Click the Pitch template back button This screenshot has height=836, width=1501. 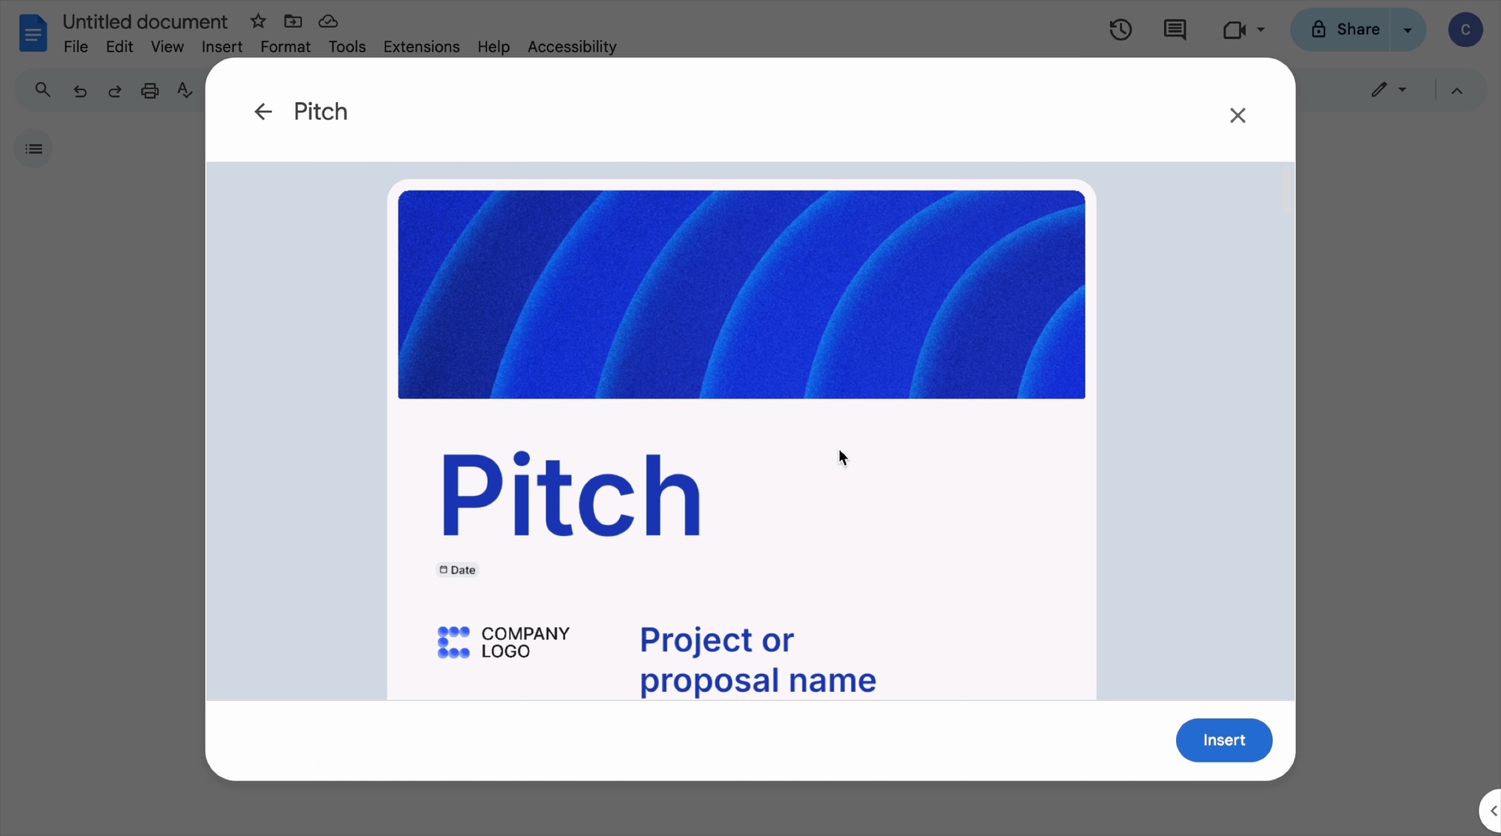click(x=263, y=111)
